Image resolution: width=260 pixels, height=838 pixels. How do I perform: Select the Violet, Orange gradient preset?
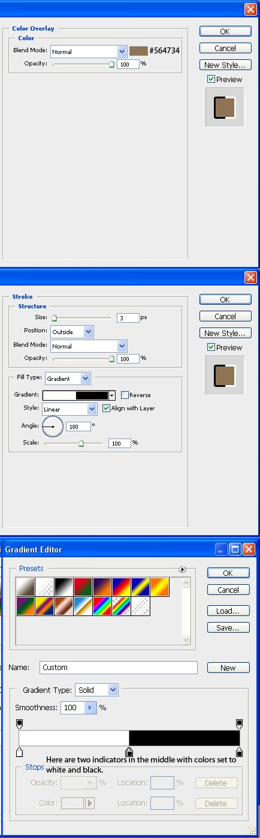click(102, 587)
